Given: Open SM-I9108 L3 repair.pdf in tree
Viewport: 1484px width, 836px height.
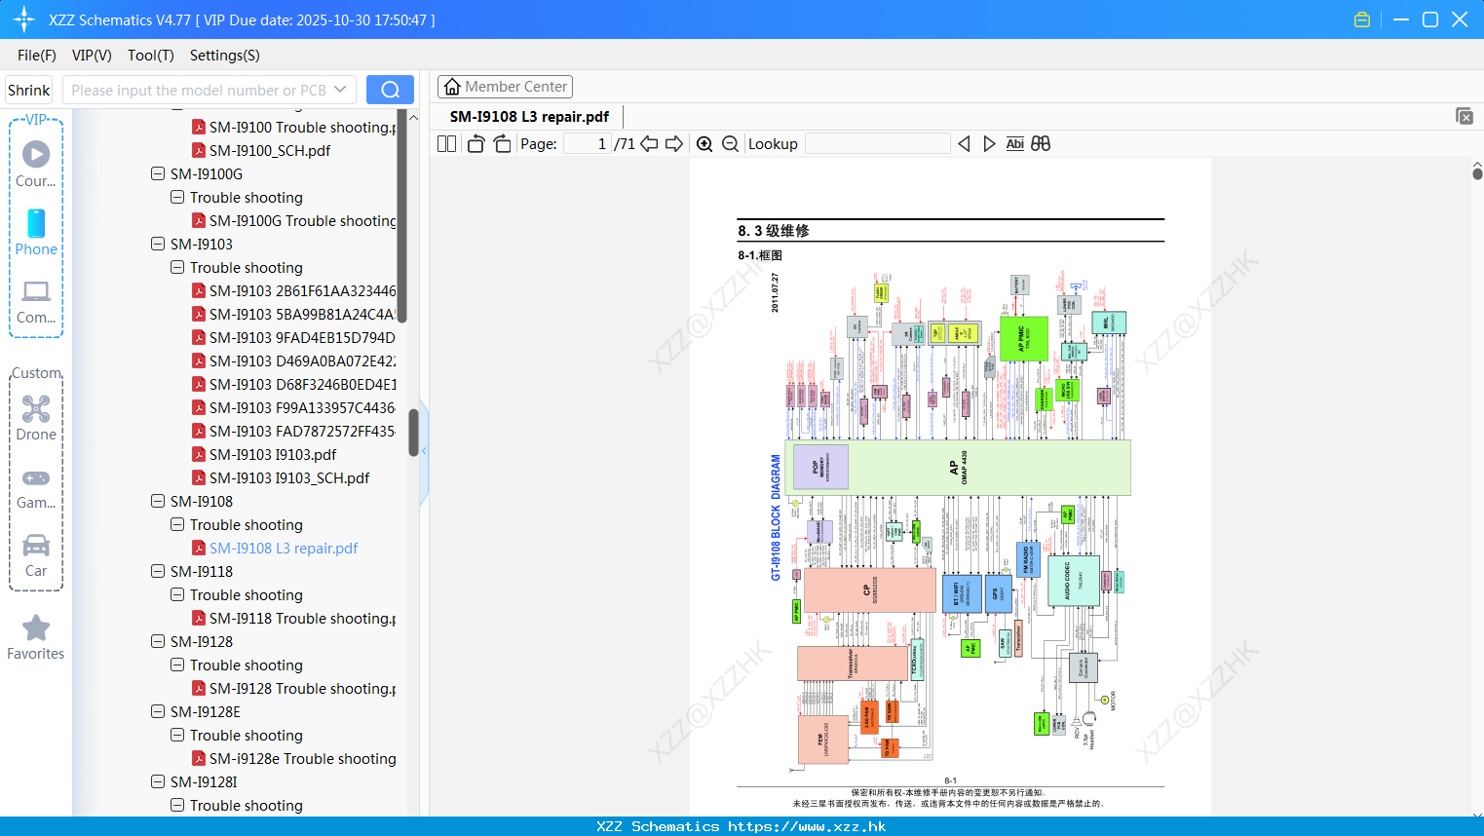Looking at the screenshot, I should (x=284, y=549).
